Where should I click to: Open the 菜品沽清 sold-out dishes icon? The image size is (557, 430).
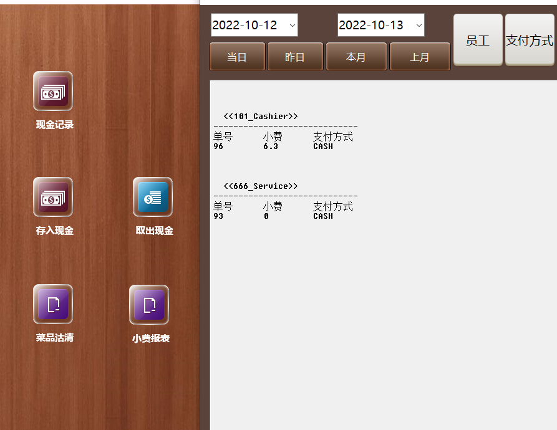point(53,304)
